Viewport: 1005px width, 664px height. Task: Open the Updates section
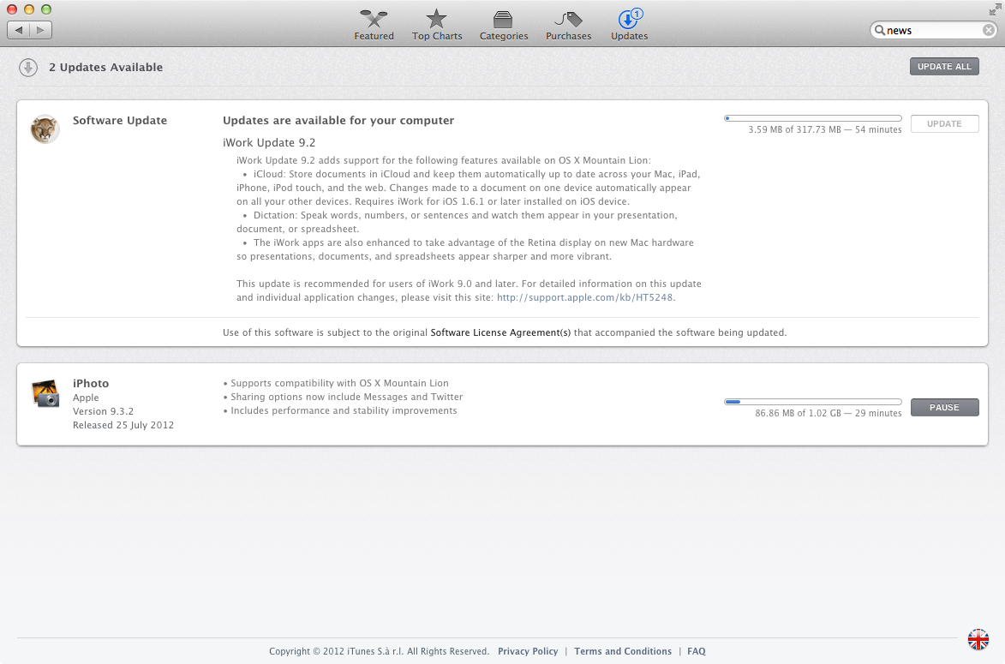coord(630,26)
